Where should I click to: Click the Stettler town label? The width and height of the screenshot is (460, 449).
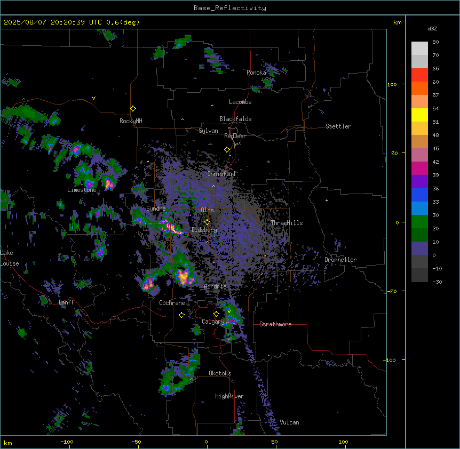(x=338, y=126)
